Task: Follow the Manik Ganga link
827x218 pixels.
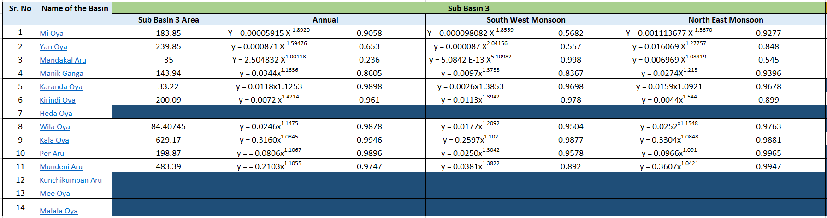Action: (x=61, y=73)
